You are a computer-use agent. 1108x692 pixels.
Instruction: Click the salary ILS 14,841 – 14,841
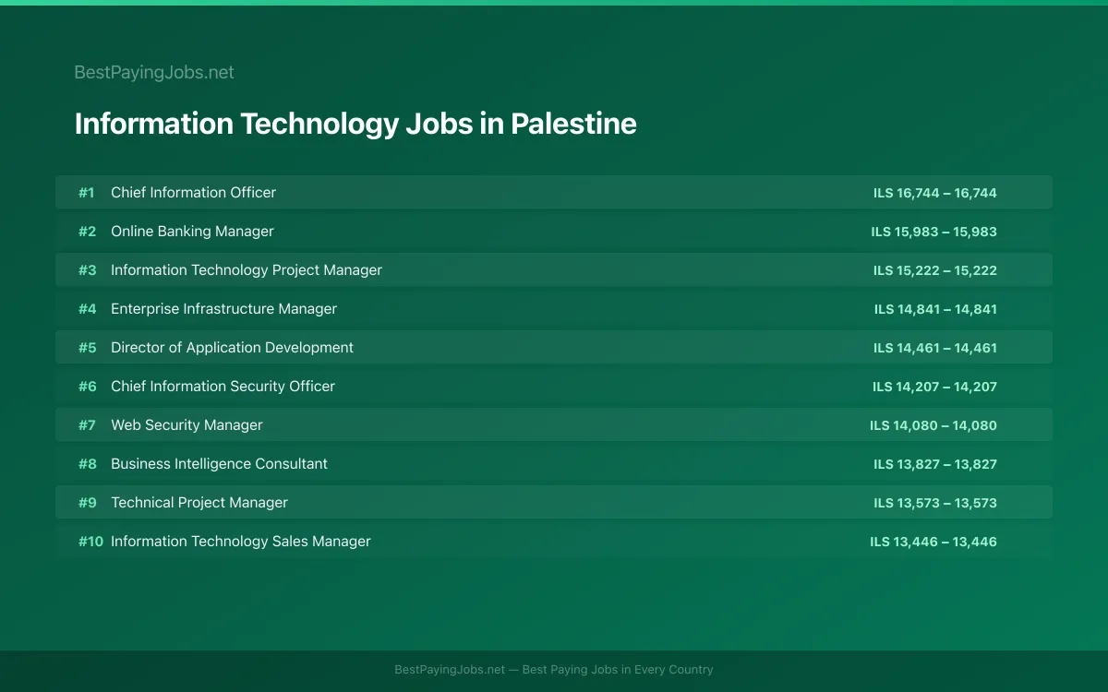point(935,309)
